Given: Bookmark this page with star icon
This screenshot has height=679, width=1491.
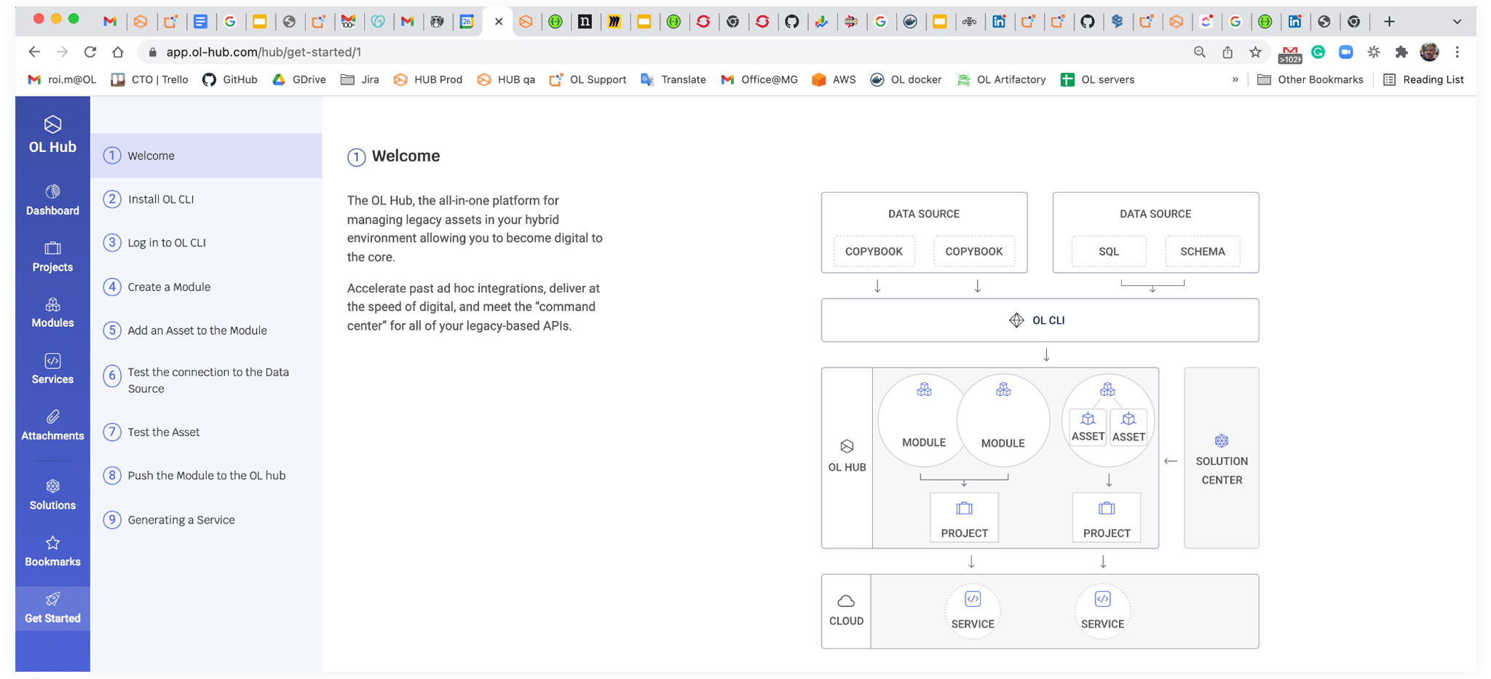Looking at the screenshot, I should (x=1255, y=52).
